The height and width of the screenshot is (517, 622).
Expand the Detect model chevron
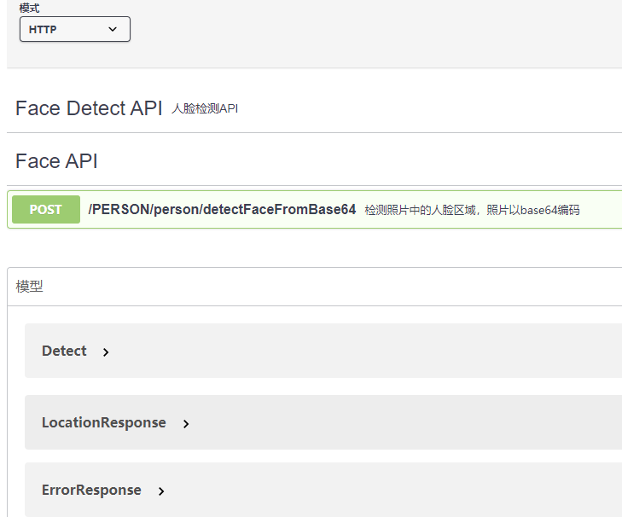point(106,352)
